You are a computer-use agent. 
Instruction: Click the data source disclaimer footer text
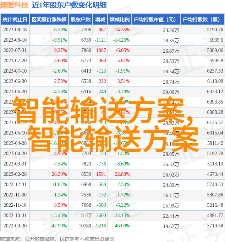(57, 239)
